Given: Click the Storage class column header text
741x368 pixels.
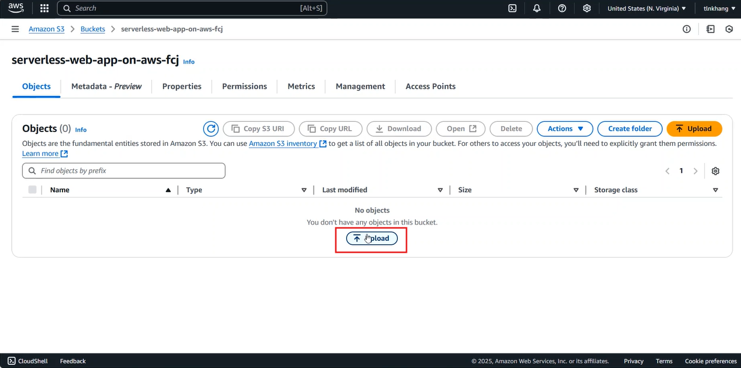Looking at the screenshot, I should (616, 190).
